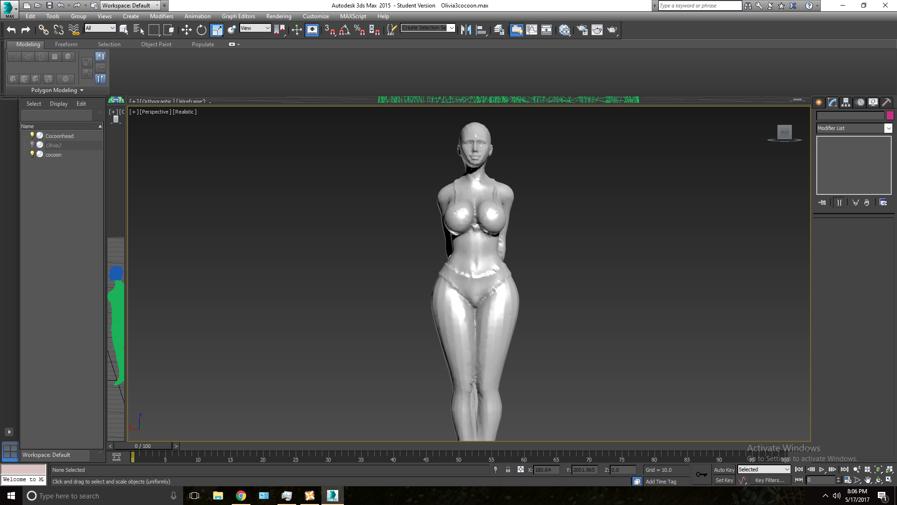This screenshot has height=505, width=897.
Task: Activate the Select Object tool
Action: click(124, 30)
